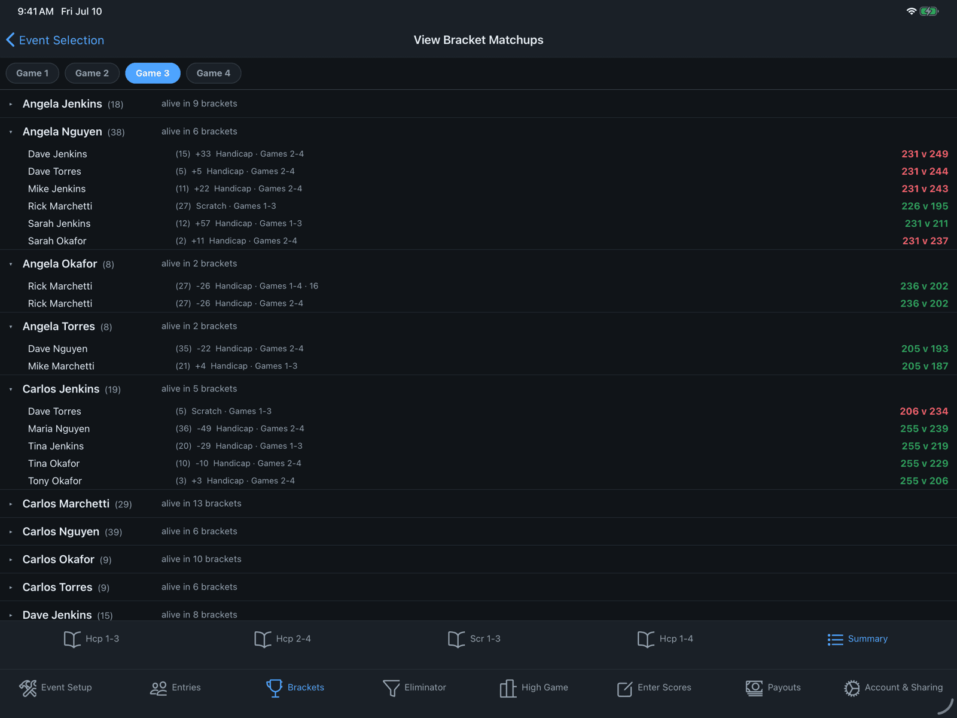Collapse Angela Nguyen bracket list
The image size is (957, 718).
11,132
